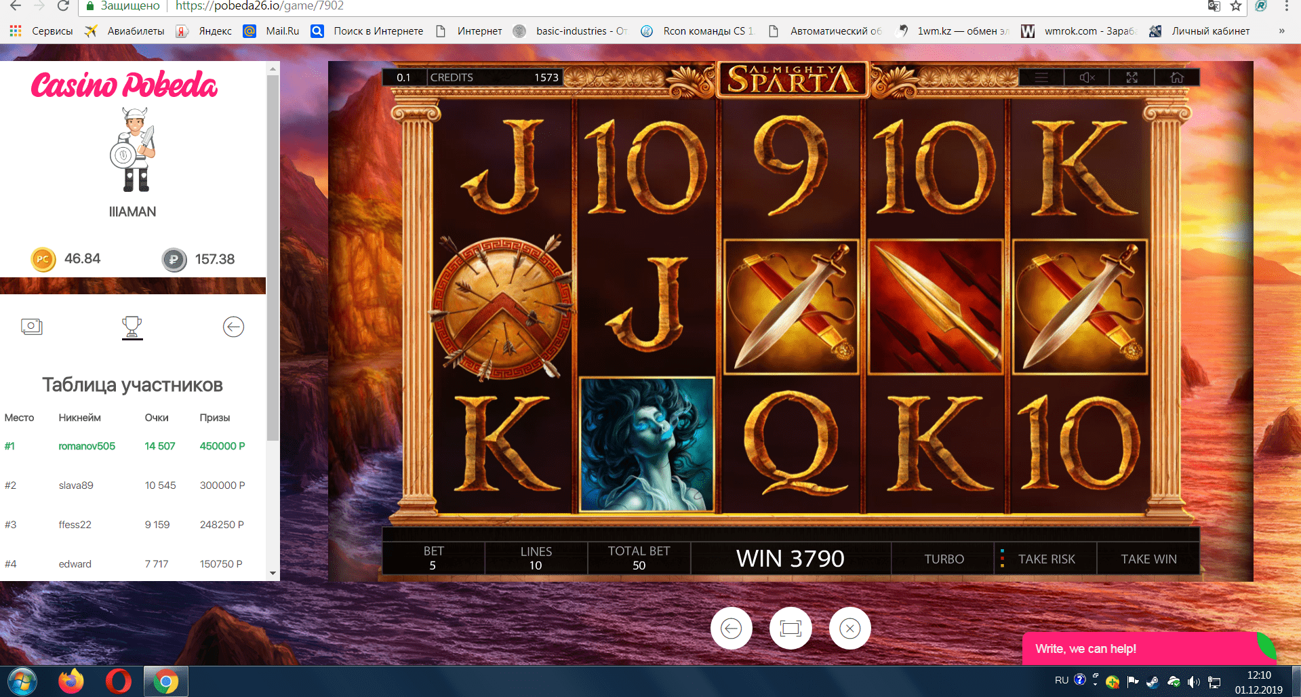
Task: Select edward in the participants table
Action: pos(75,564)
